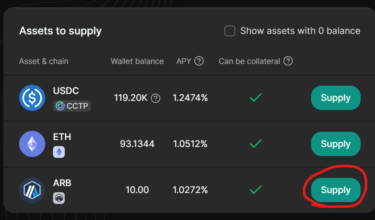Click the USDC collateral checkmark
The height and width of the screenshot is (220, 375).
click(256, 98)
